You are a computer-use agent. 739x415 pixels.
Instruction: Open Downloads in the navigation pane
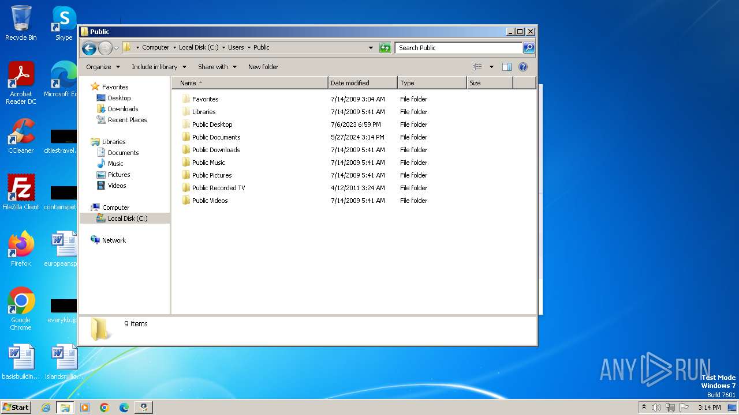(123, 109)
